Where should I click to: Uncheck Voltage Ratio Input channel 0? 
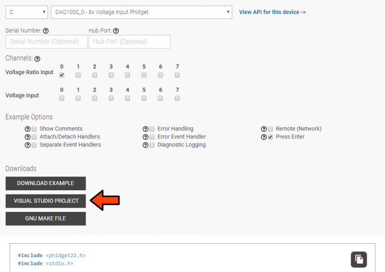tap(62, 75)
